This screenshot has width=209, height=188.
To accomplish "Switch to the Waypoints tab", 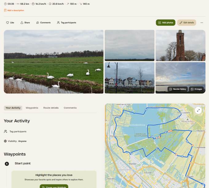I will coord(32,108).
